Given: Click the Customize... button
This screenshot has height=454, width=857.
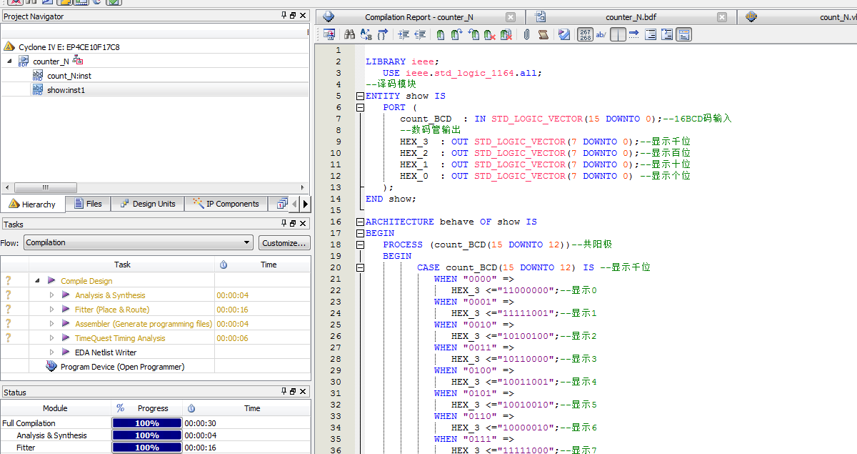Looking at the screenshot, I should 284,242.
